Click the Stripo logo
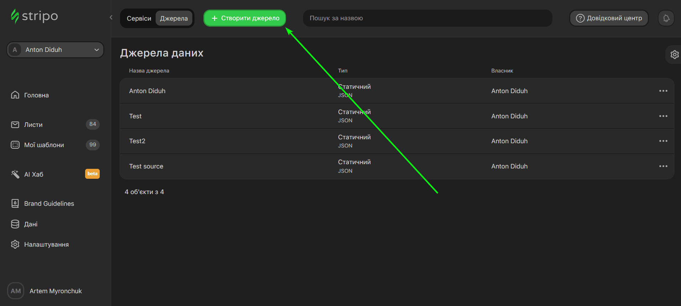 [34, 16]
